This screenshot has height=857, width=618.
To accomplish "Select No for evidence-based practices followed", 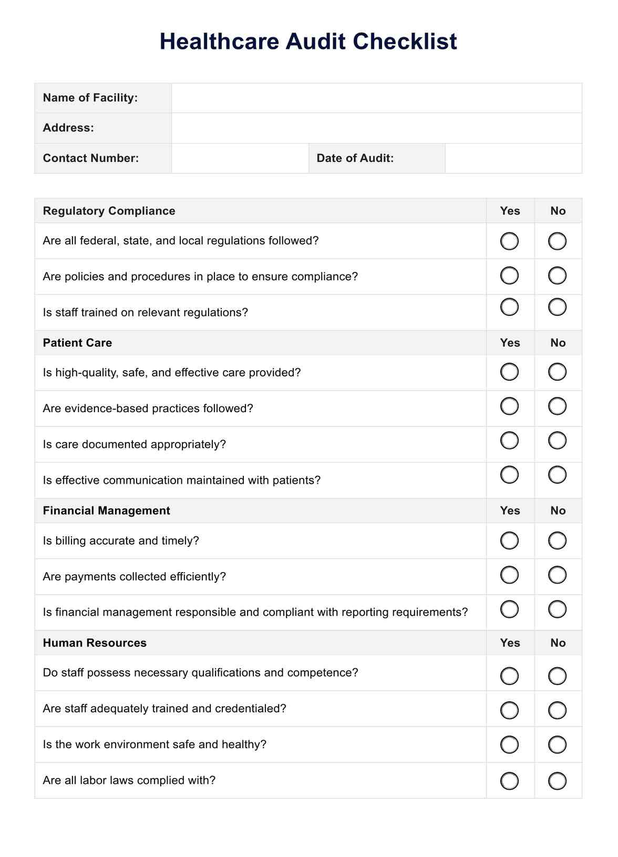I will pos(557,406).
